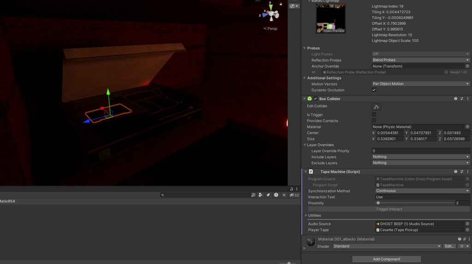Click the material preview sphere

[311, 241]
